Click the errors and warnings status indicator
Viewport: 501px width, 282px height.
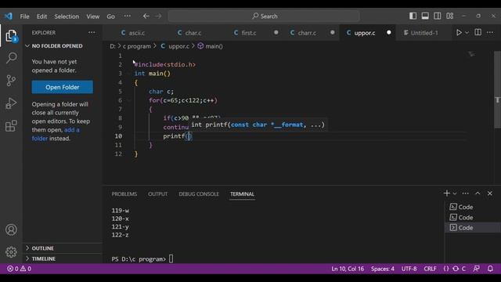tap(19, 269)
